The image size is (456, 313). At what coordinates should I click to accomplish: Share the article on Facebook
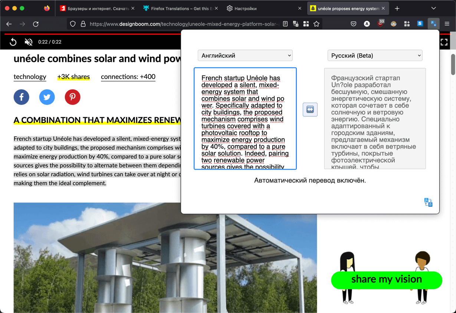[x=22, y=97]
